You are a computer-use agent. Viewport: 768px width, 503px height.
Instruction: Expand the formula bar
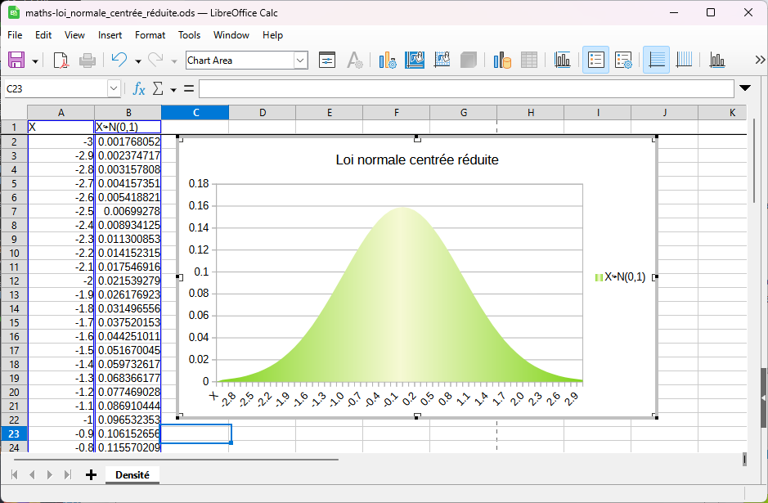(745, 88)
